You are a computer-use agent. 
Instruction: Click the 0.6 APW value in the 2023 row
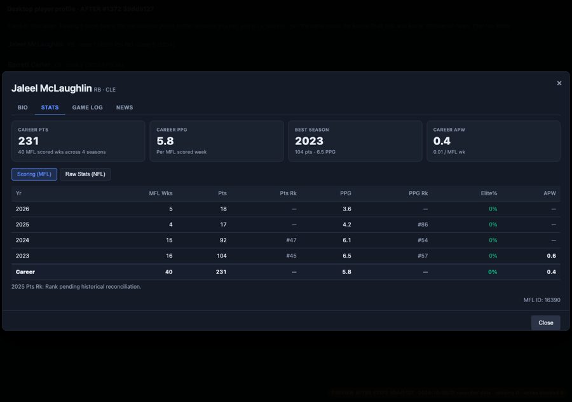click(x=552, y=256)
